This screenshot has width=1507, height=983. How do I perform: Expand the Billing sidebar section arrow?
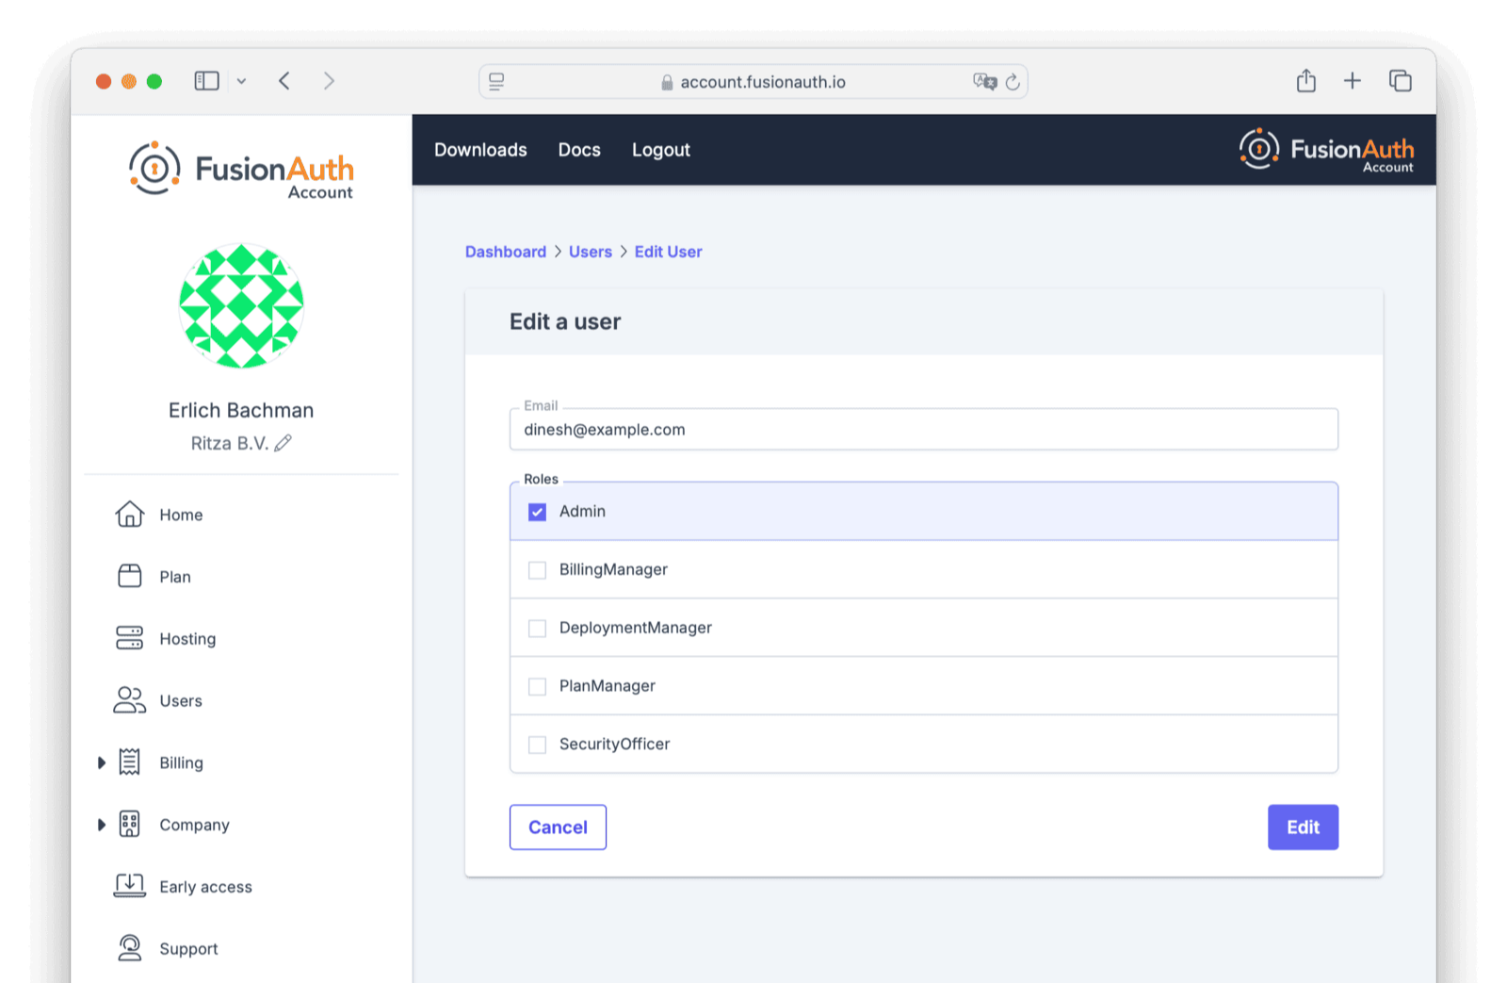(x=101, y=762)
